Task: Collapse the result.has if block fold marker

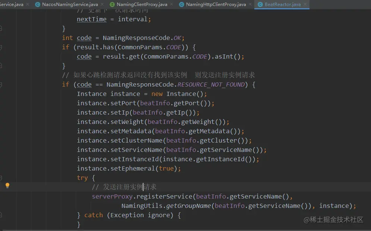Action: tap(1, 47)
